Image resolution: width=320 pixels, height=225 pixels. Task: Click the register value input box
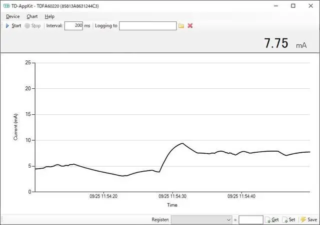[250, 220]
